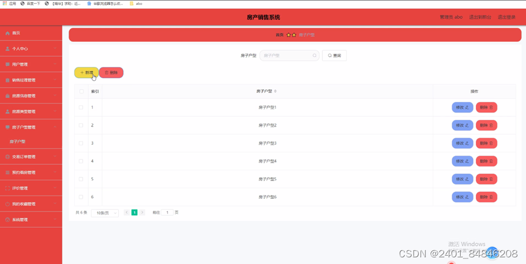This screenshot has width=526, height=264.
Task: Click 退出登录 in the header
Action: [x=506, y=17]
